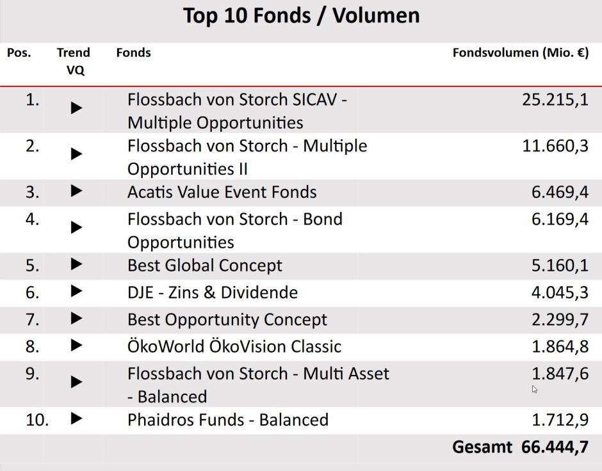Click trend arrow for Phaidros Funds - Balanced

pyautogui.click(x=77, y=419)
